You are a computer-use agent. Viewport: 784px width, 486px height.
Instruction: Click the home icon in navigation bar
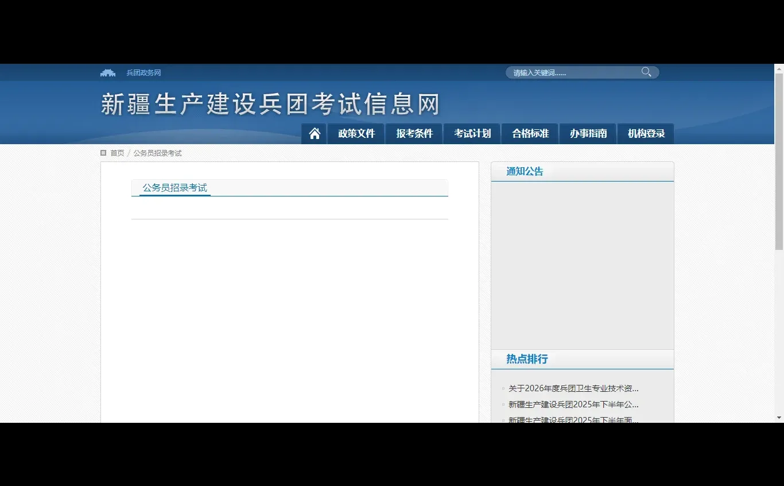pyautogui.click(x=314, y=133)
